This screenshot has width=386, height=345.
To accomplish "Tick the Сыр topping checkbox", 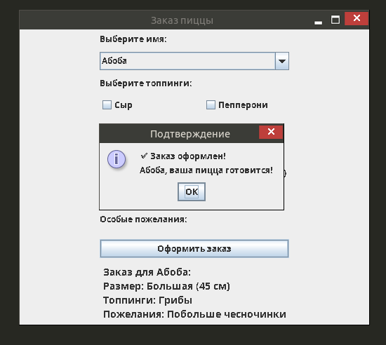I will click(x=107, y=104).
